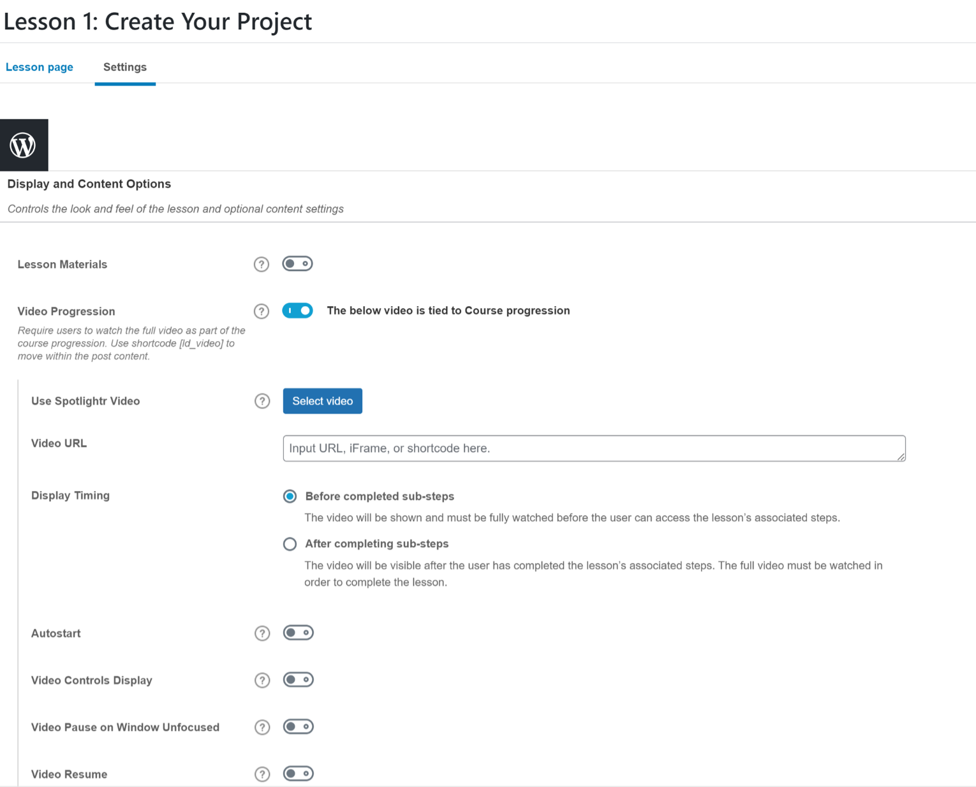Image resolution: width=976 pixels, height=787 pixels.
Task: Click 'The below video is tied to Course progression' text
Action: (x=448, y=311)
